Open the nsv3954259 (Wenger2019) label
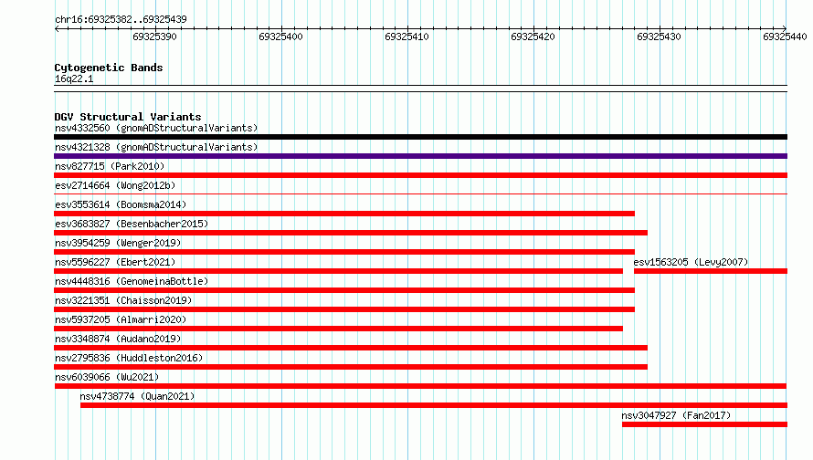Screen dimensions: 813x460 118,243
